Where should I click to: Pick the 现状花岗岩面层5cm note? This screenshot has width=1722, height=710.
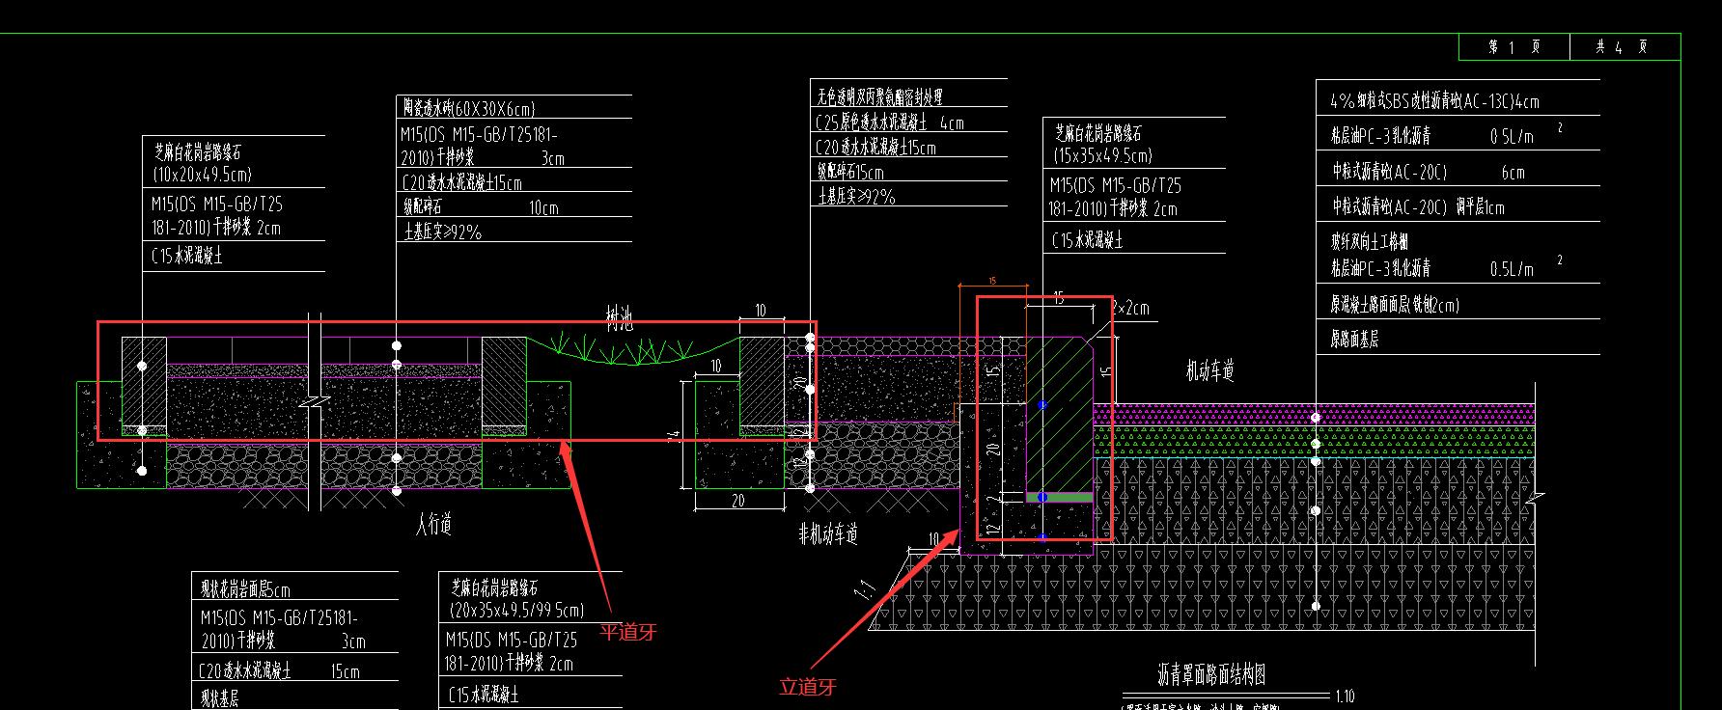(x=245, y=588)
